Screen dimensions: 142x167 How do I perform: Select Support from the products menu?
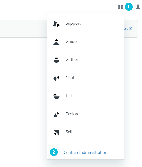tap(73, 23)
